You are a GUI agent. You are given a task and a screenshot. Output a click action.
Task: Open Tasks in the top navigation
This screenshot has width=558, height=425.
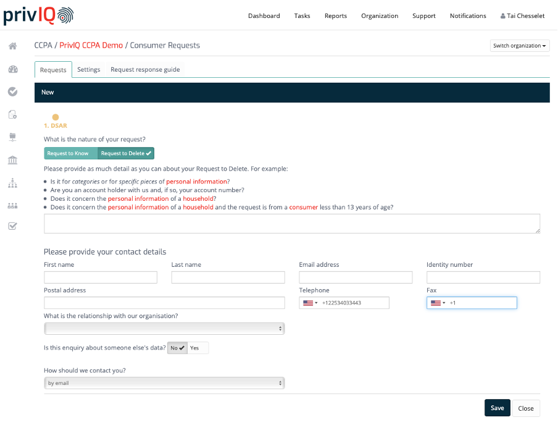click(x=302, y=16)
